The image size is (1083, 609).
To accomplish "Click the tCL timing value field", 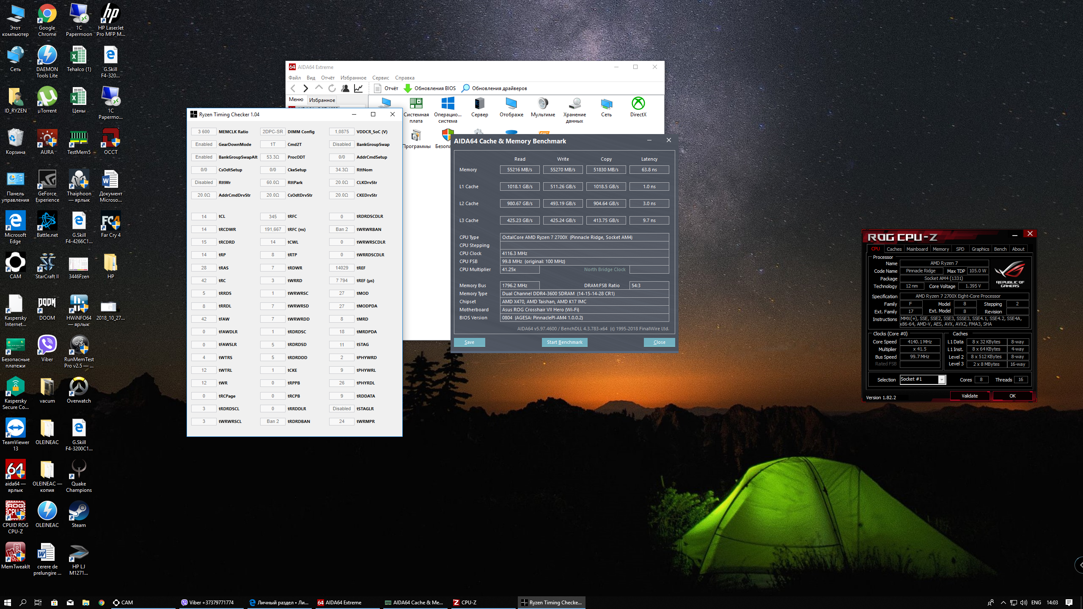I will click(x=204, y=217).
